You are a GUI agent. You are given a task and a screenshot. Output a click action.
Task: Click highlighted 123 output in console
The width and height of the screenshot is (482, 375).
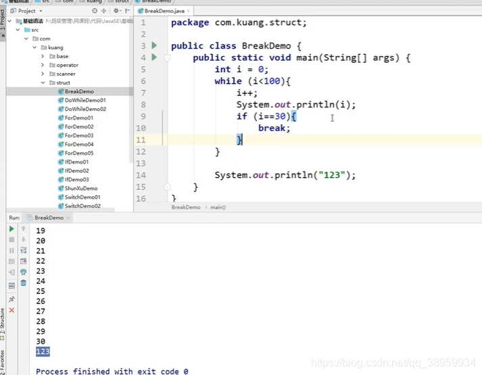click(x=43, y=351)
